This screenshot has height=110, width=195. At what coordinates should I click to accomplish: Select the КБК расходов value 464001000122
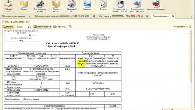click(41, 90)
